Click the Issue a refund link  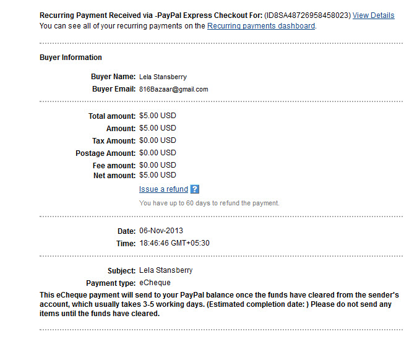pyautogui.click(x=163, y=189)
